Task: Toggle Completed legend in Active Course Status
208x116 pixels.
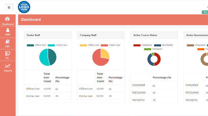Action: (143, 45)
